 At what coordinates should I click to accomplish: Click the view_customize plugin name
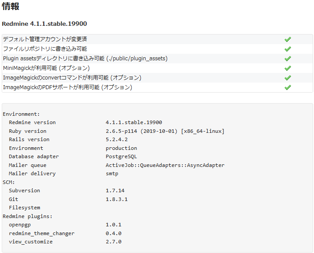[x=31, y=242]
